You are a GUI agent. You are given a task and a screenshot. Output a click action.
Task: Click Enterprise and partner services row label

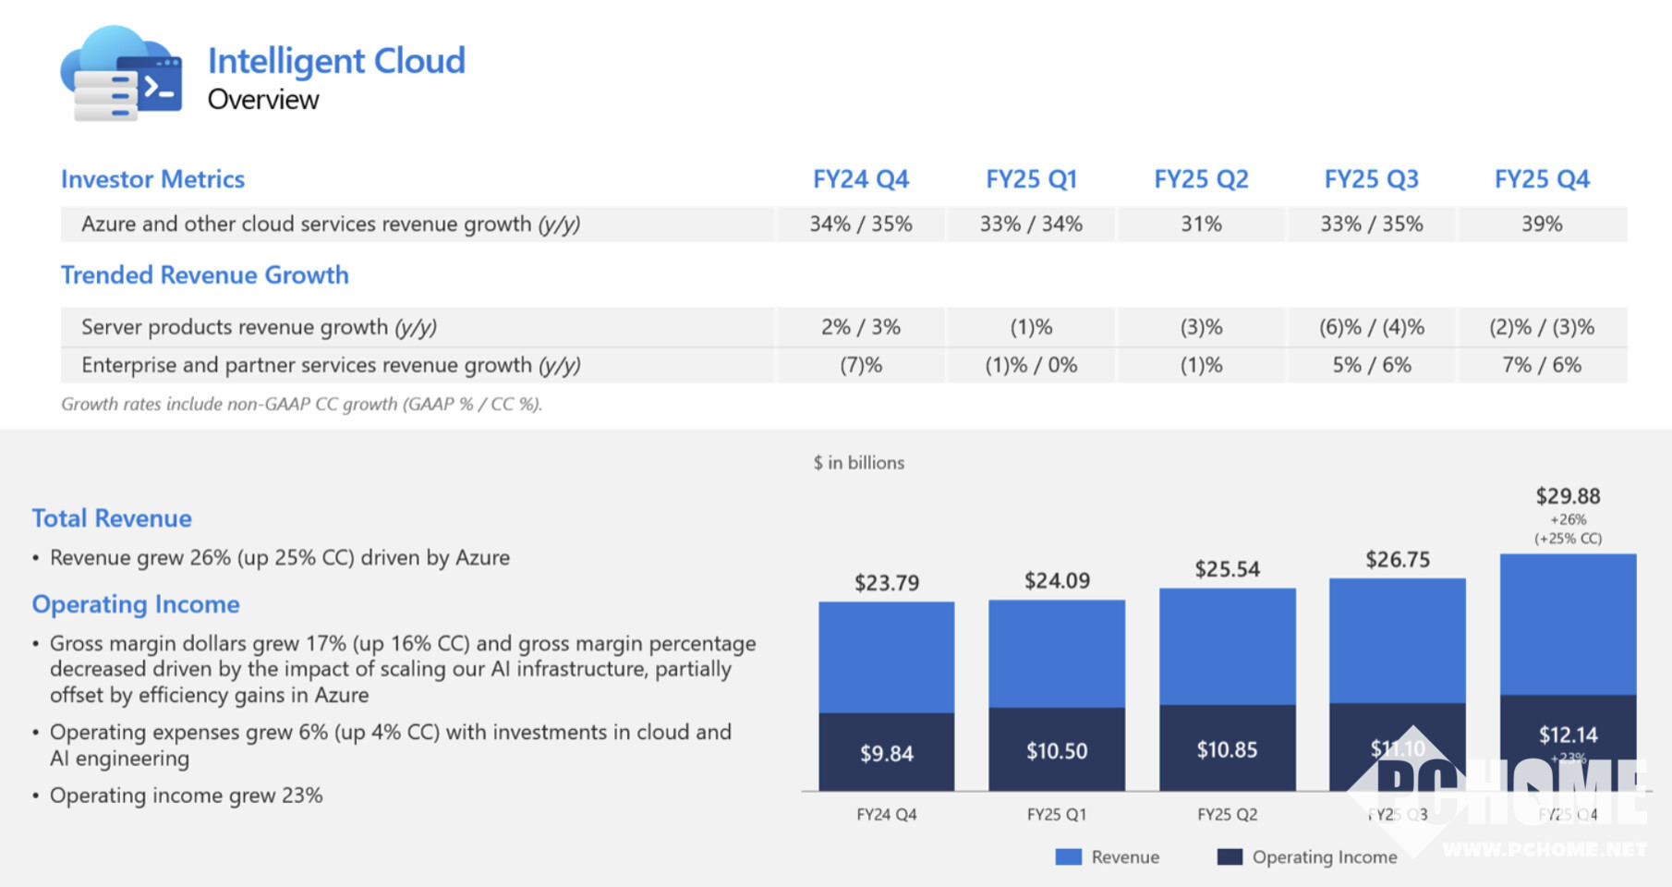pyautogui.click(x=331, y=365)
